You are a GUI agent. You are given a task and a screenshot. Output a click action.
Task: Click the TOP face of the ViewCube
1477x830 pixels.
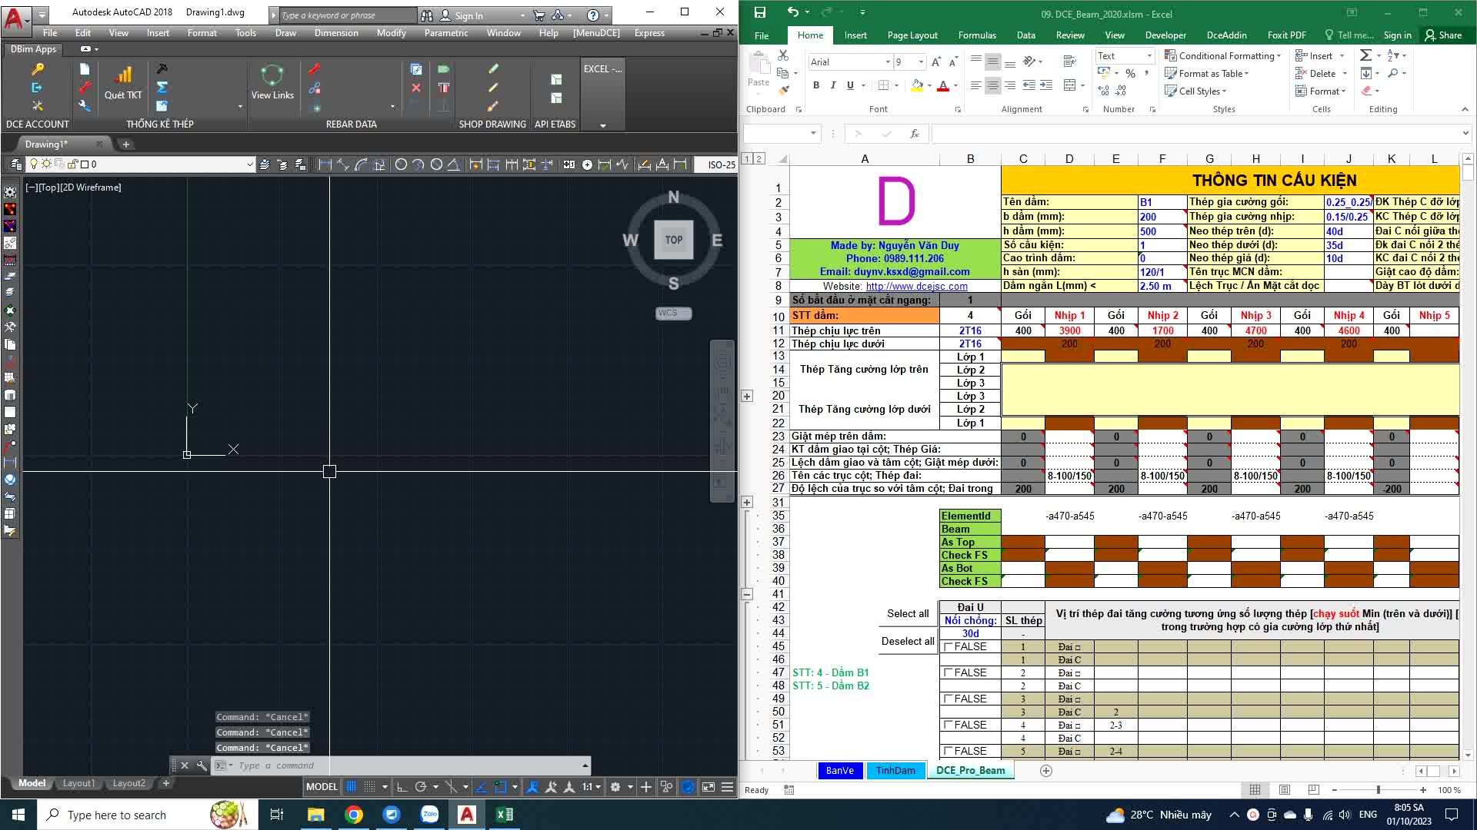point(674,240)
